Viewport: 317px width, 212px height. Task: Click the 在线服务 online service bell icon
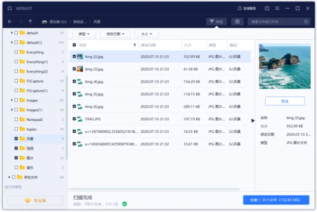240,8
